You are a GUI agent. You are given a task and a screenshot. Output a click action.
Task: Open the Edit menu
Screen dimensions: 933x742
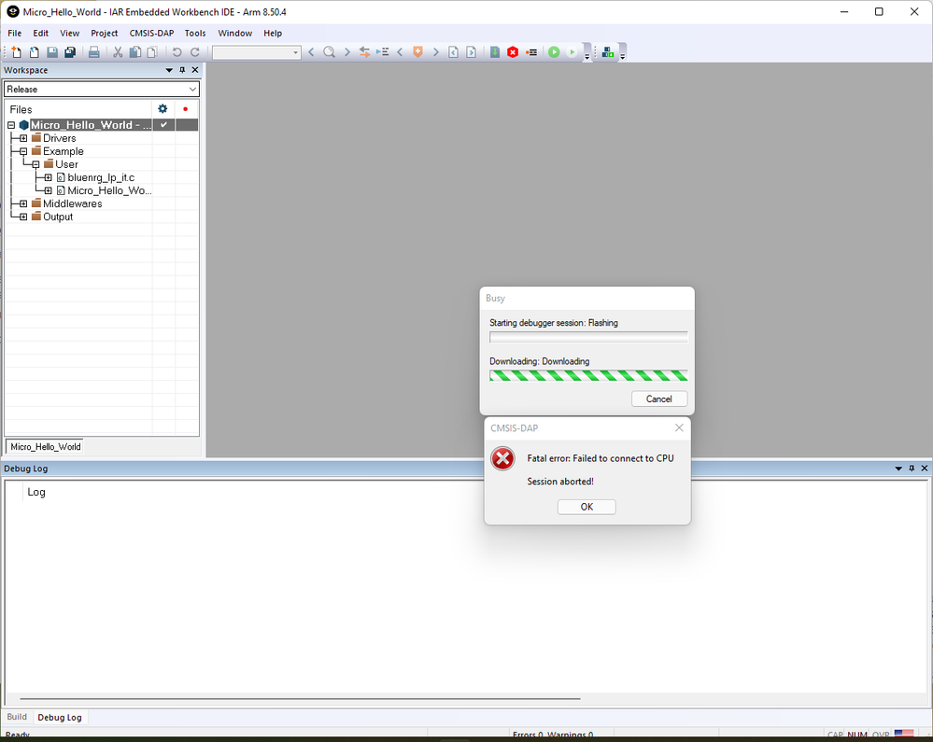click(x=40, y=34)
